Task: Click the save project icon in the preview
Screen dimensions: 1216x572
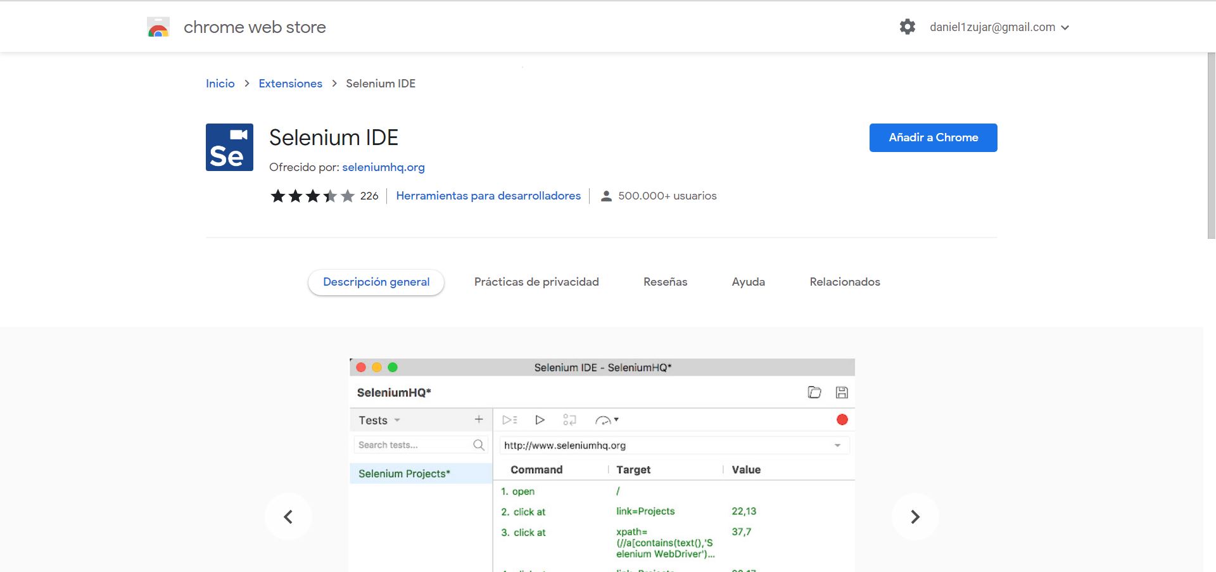Action: click(842, 392)
